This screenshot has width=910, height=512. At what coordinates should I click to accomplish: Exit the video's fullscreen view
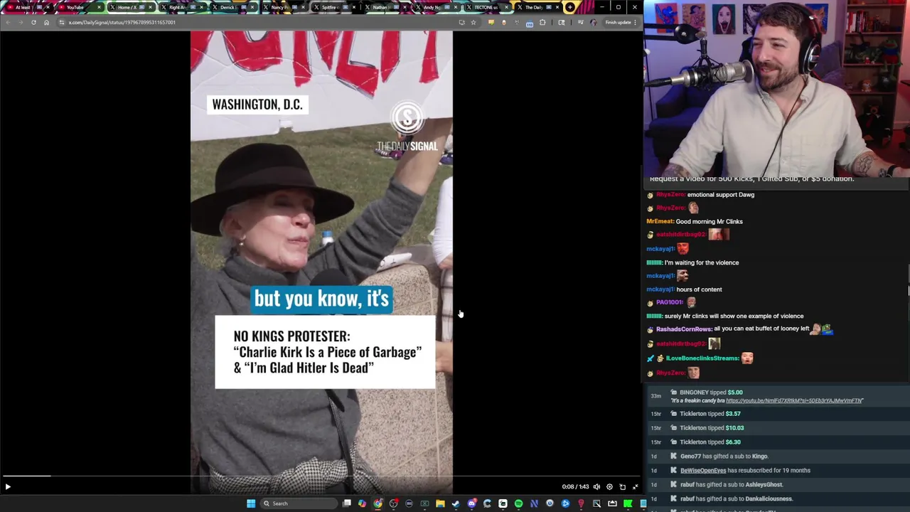pos(635,487)
